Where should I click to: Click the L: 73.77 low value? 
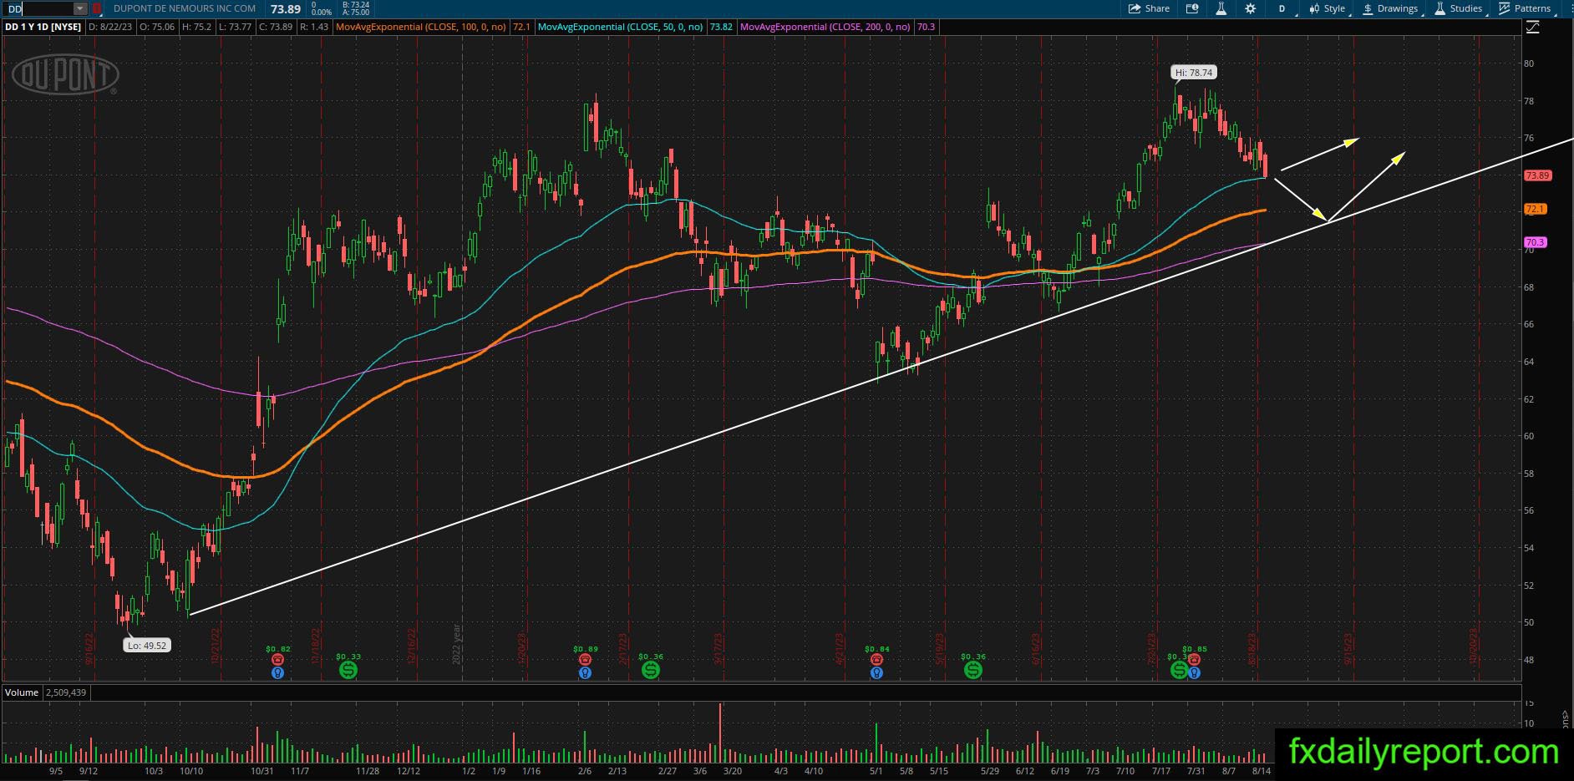235,27
